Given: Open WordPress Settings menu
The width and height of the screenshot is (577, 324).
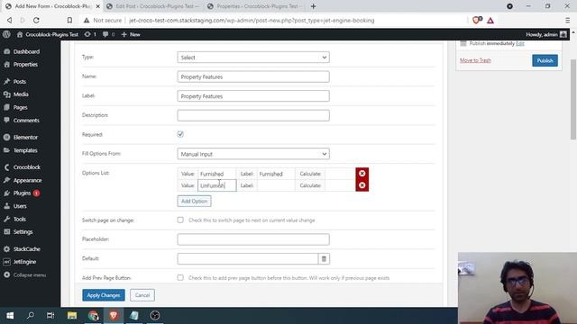Looking at the screenshot, I should tap(23, 232).
